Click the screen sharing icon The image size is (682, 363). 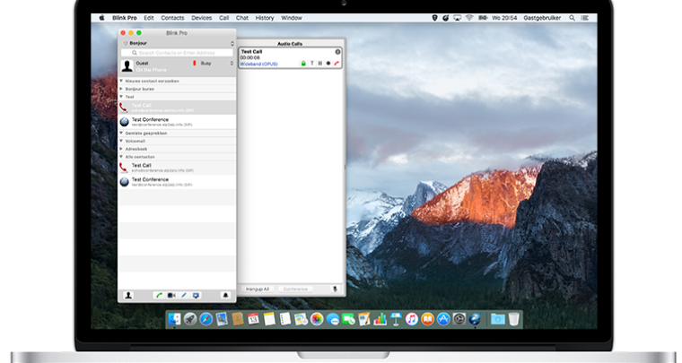pyautogui.click(x=197, y=295)
